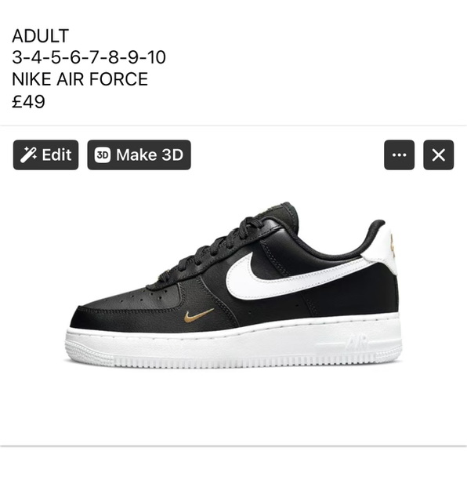
Task: Click the Edit button label
Action: point(56,155)
